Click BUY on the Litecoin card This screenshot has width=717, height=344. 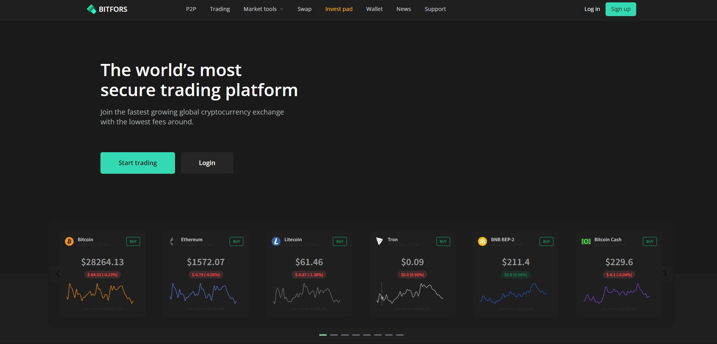[340, 242]
